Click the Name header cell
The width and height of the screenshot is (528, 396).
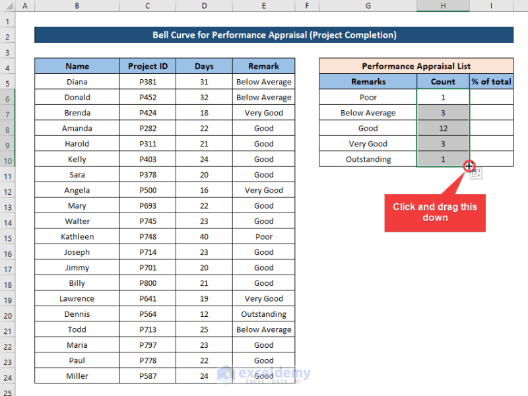[77, 66]
